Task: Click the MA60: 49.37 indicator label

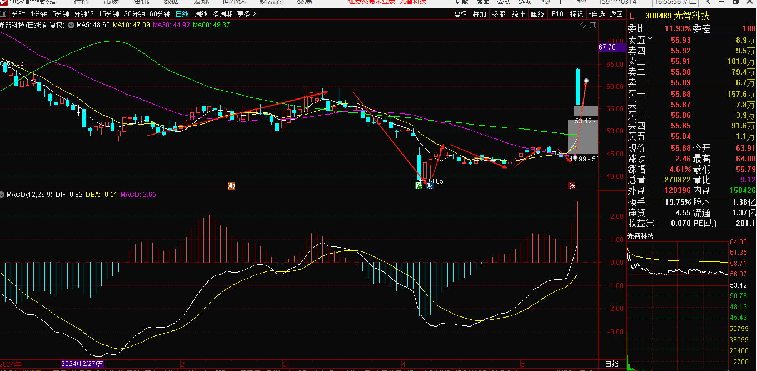Action: (212, 25)
